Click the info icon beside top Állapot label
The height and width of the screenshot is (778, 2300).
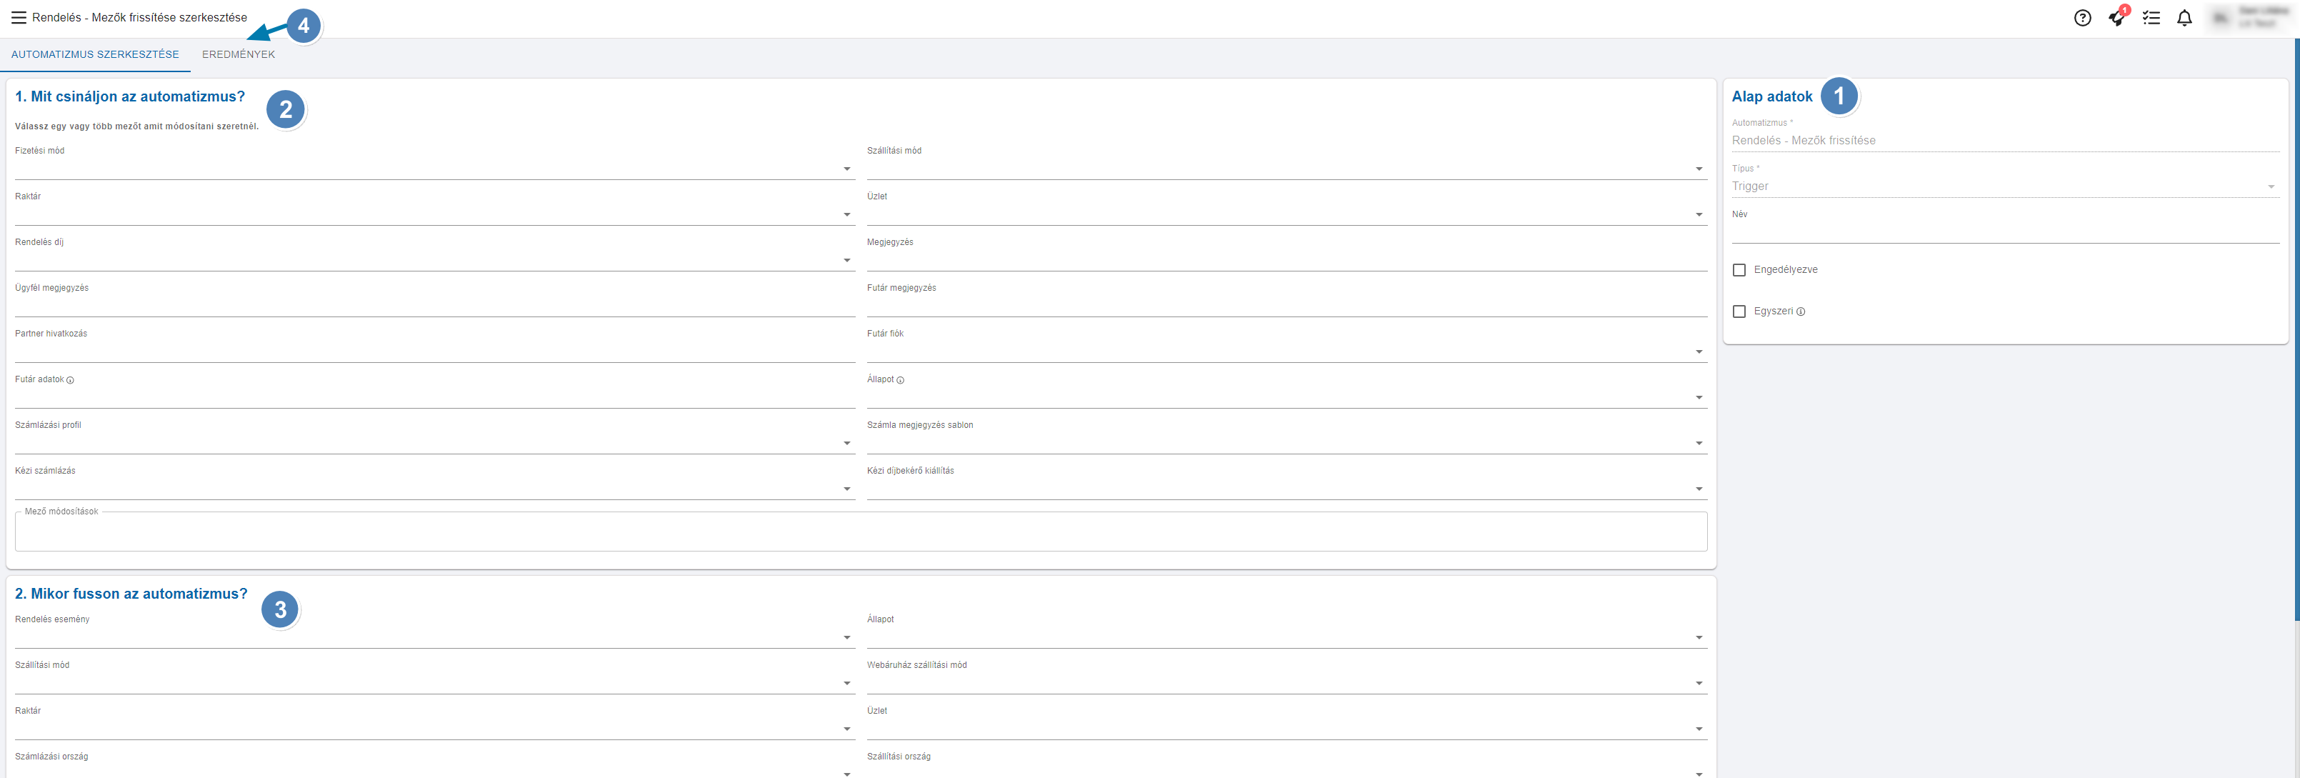point(900,381)
